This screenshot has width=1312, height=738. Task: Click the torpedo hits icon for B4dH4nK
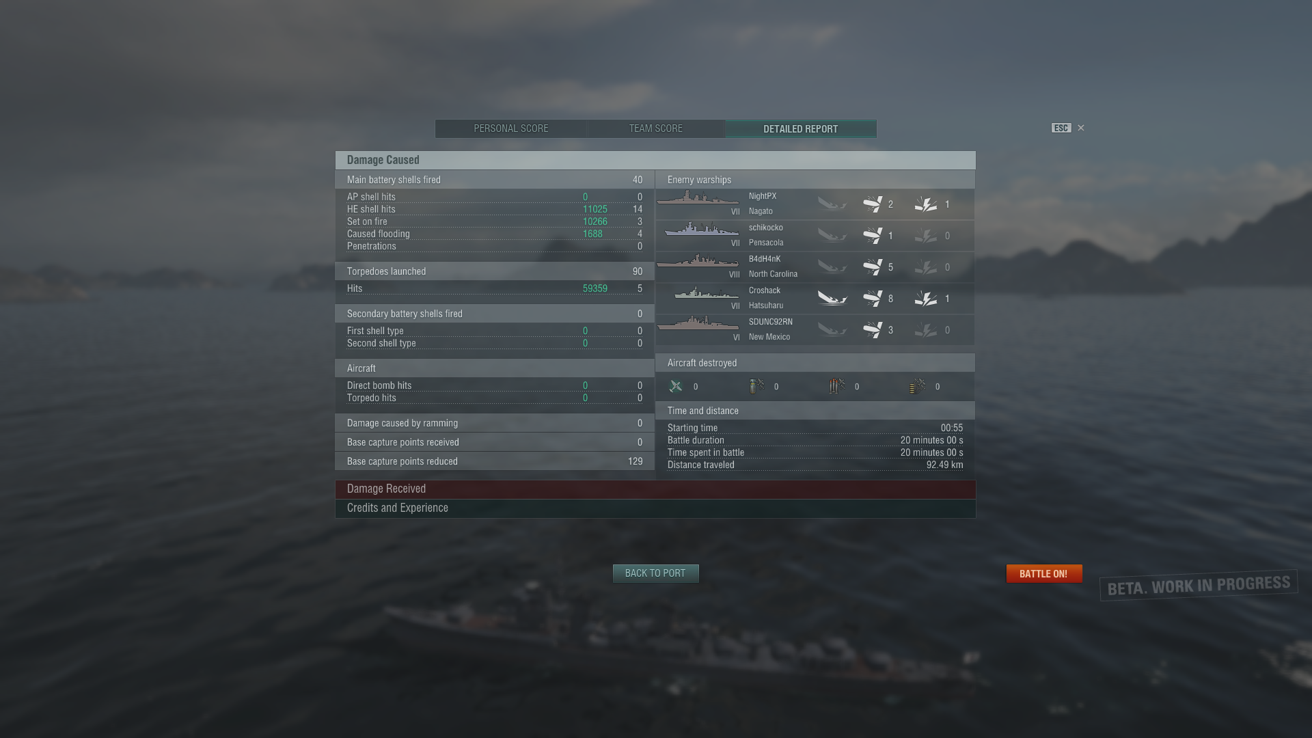click(873, 266)
